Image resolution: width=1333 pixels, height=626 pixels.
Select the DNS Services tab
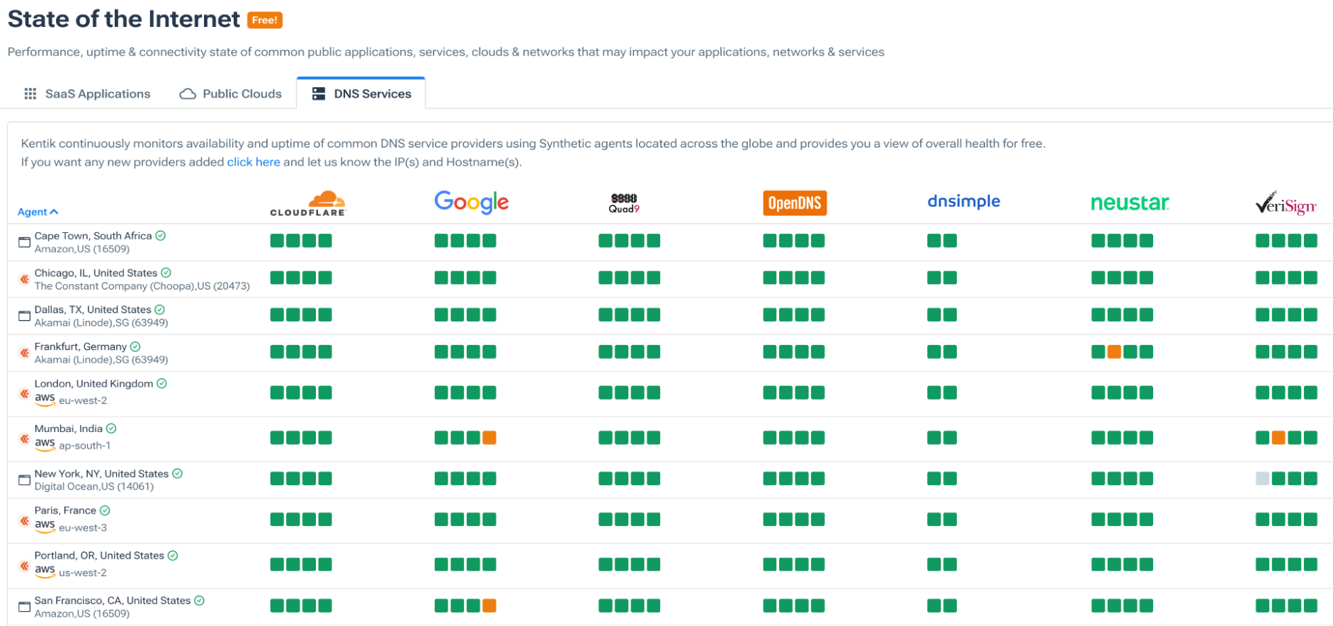click(x=361, y=93)
